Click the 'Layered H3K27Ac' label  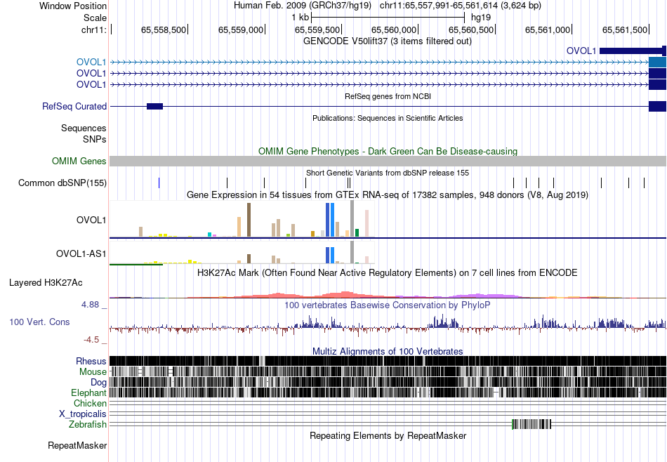(46, 283)
